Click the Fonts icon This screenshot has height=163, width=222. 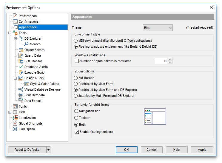pos(15,106)
